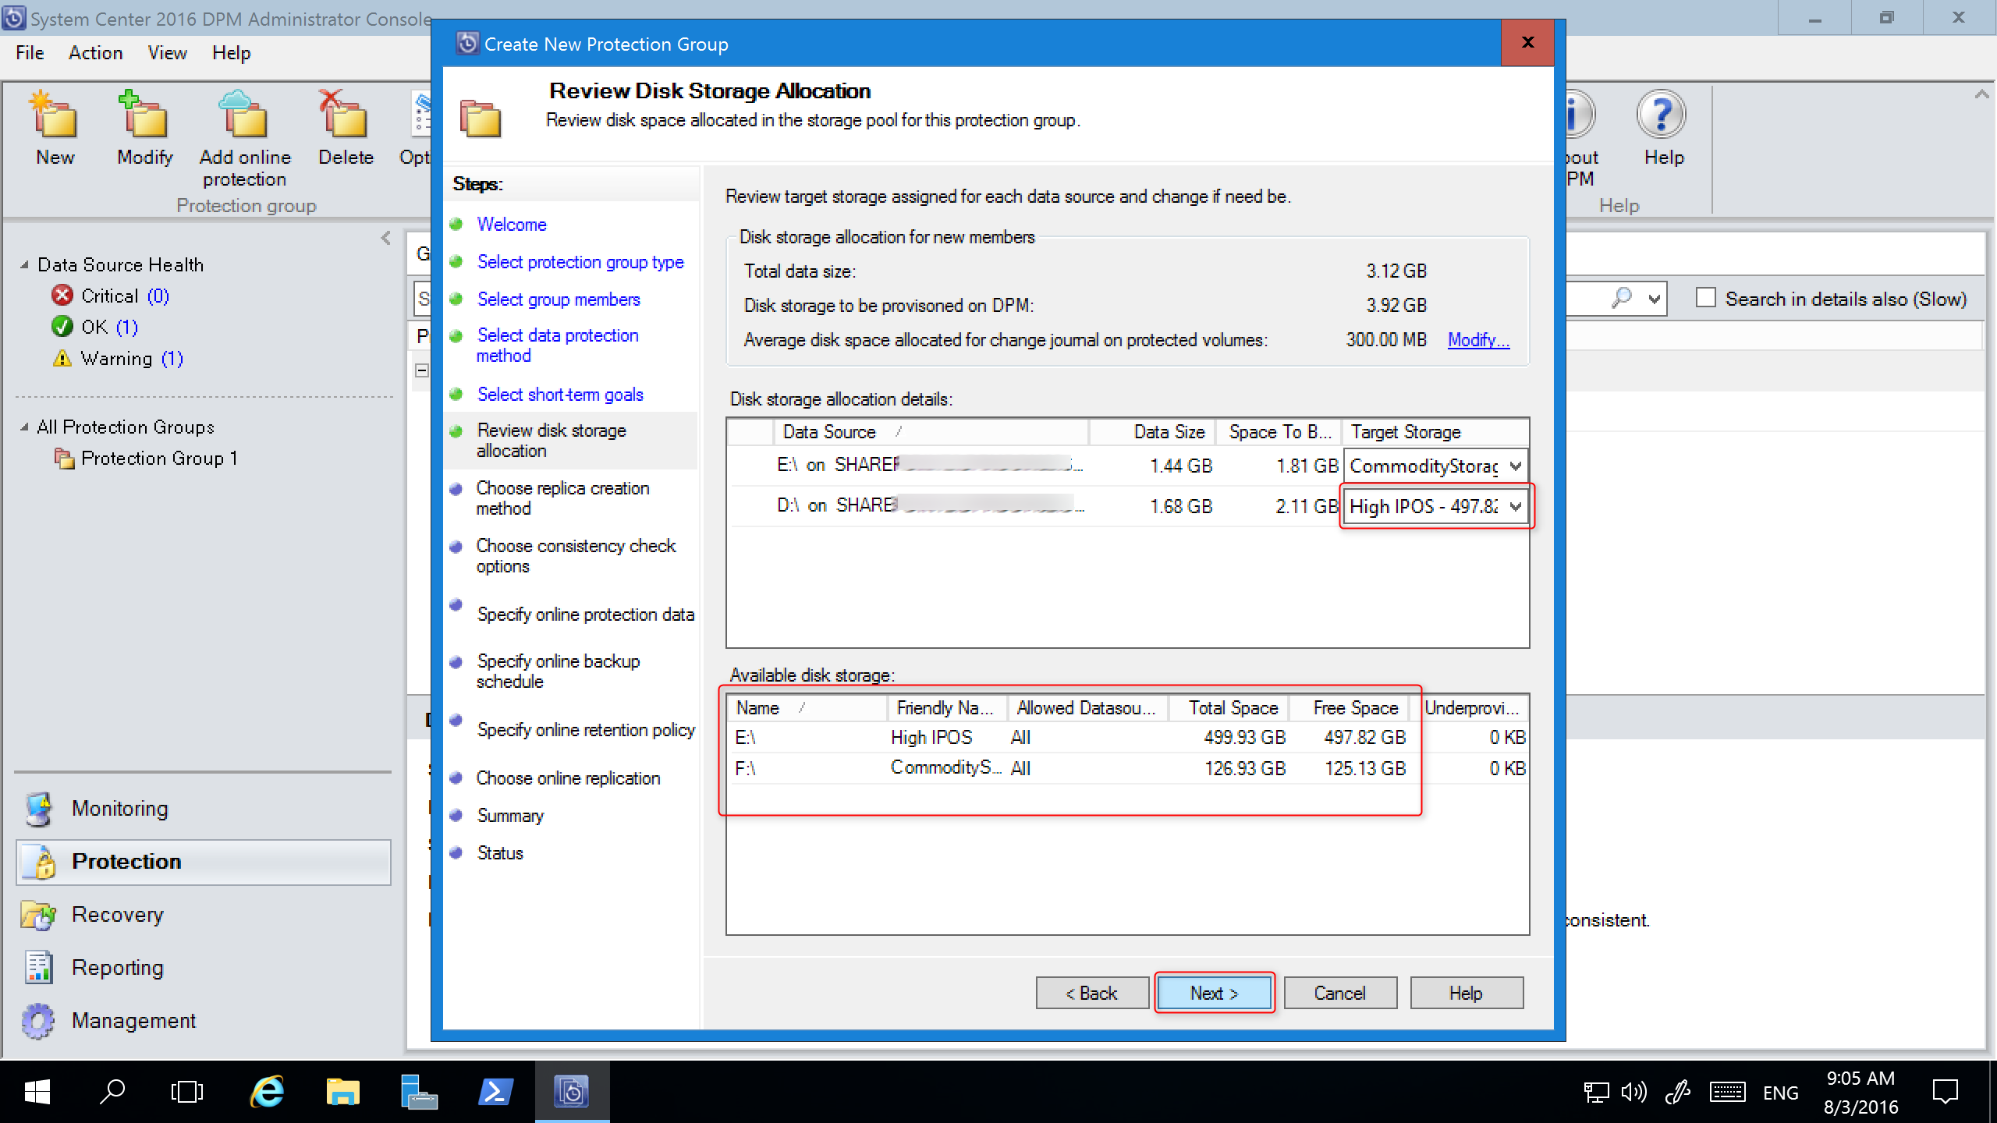Toggle Search in details also checkbox

[1702, 299]
